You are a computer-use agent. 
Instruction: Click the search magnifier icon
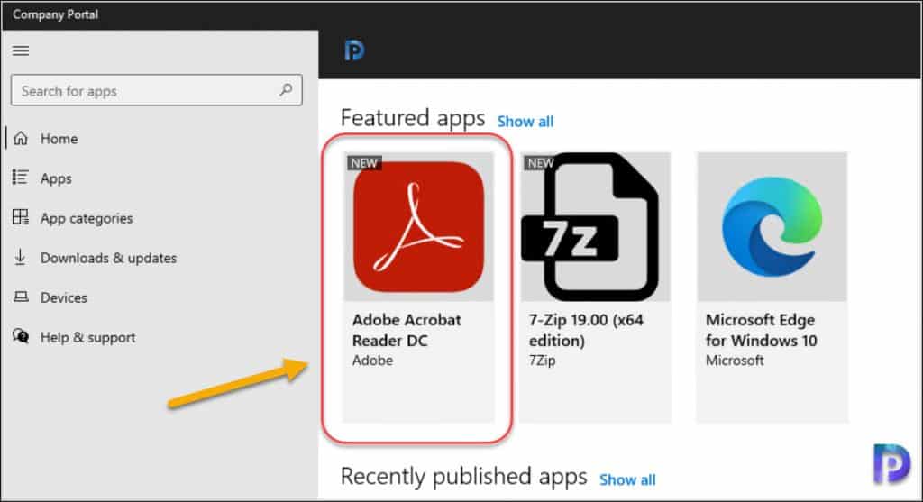click(x=286, y=90)
